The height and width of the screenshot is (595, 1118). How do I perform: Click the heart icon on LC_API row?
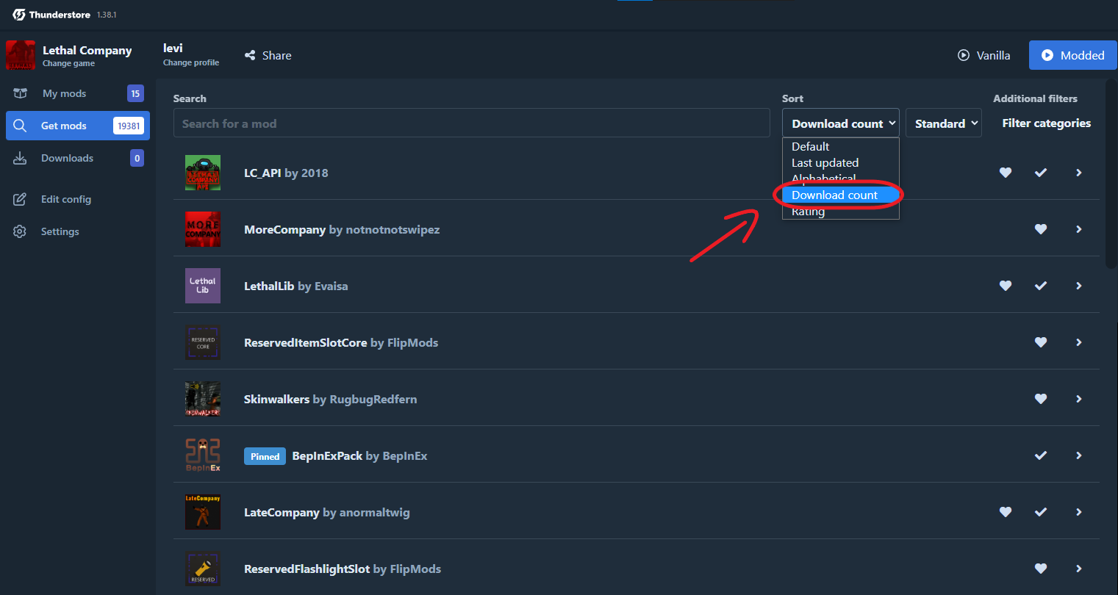click(x=1006, y=173)
